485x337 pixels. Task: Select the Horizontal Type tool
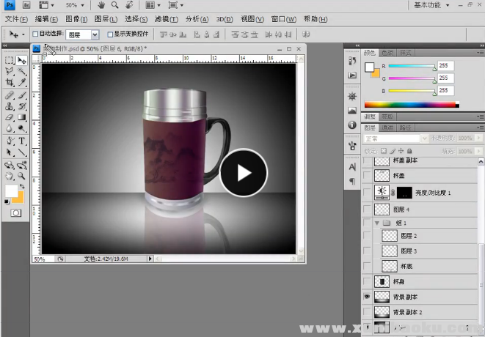pyautogui.click(x=22, y=141)
